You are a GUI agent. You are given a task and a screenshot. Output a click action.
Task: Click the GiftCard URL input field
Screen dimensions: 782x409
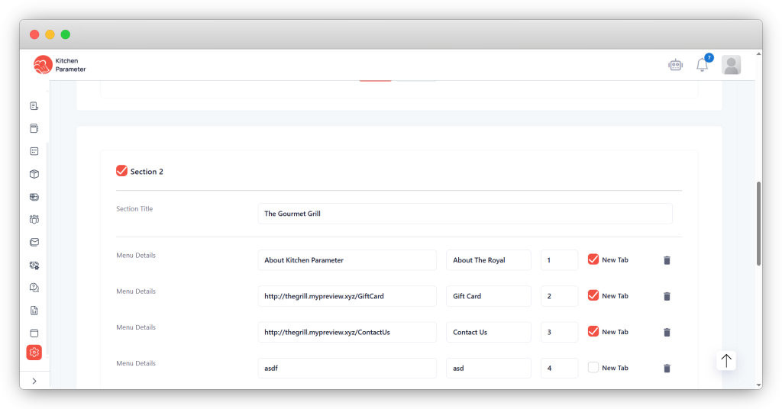[x=347, y=296]
